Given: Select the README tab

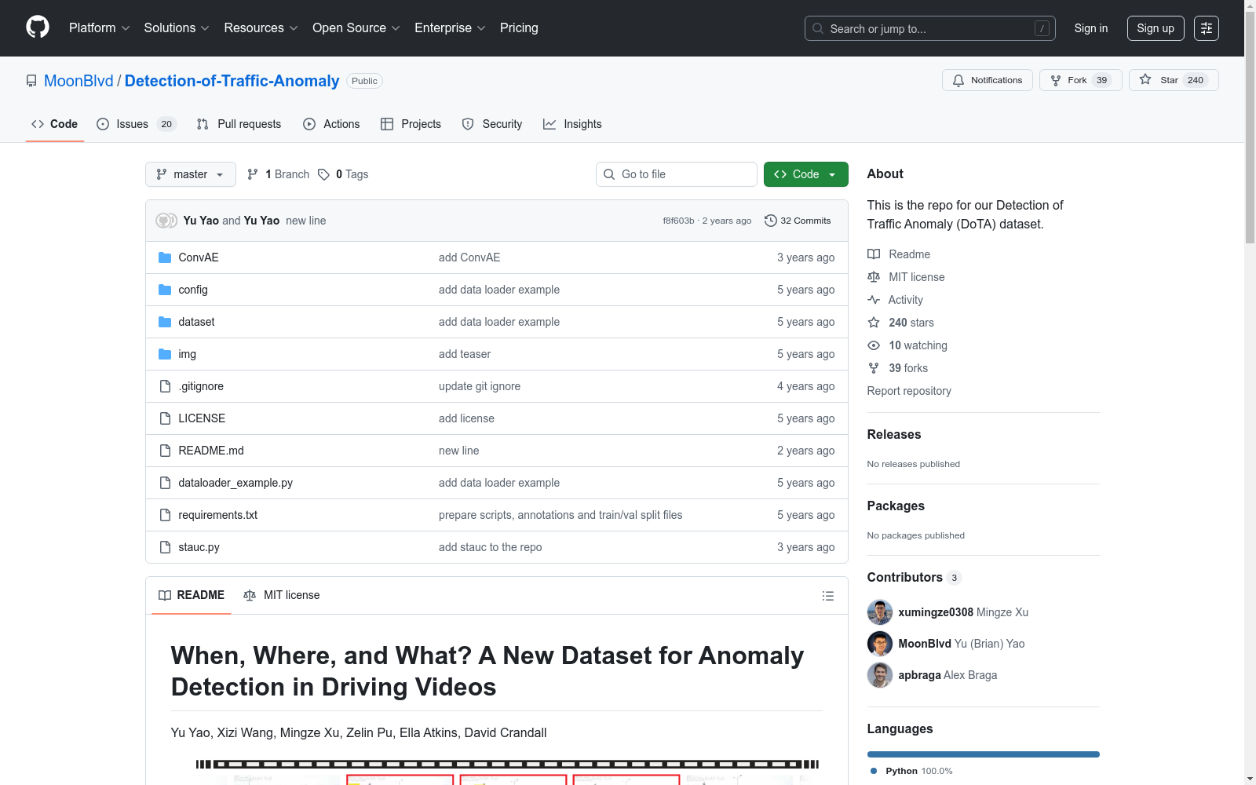Looking at the screenshot, I should pyautogui.click(x=192, y=595).
